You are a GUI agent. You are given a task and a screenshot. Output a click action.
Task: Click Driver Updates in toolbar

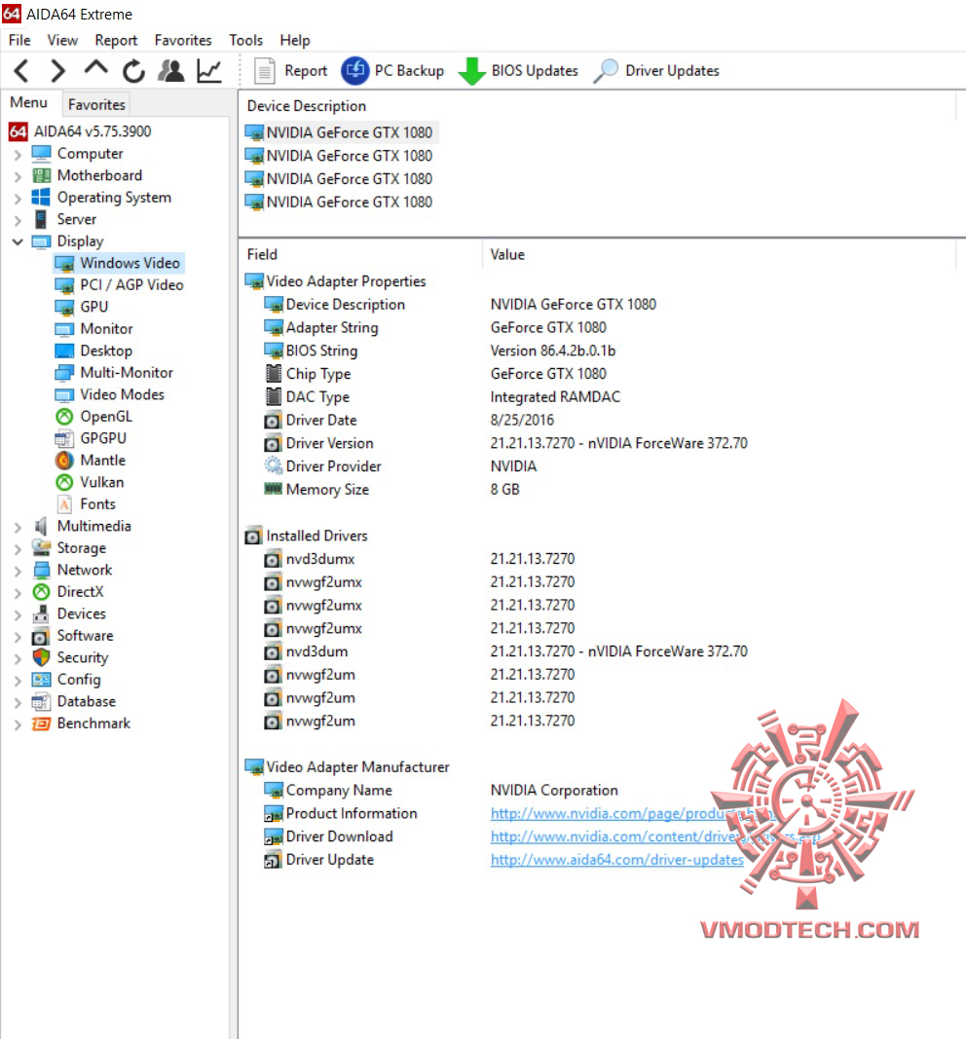[656, 71]
